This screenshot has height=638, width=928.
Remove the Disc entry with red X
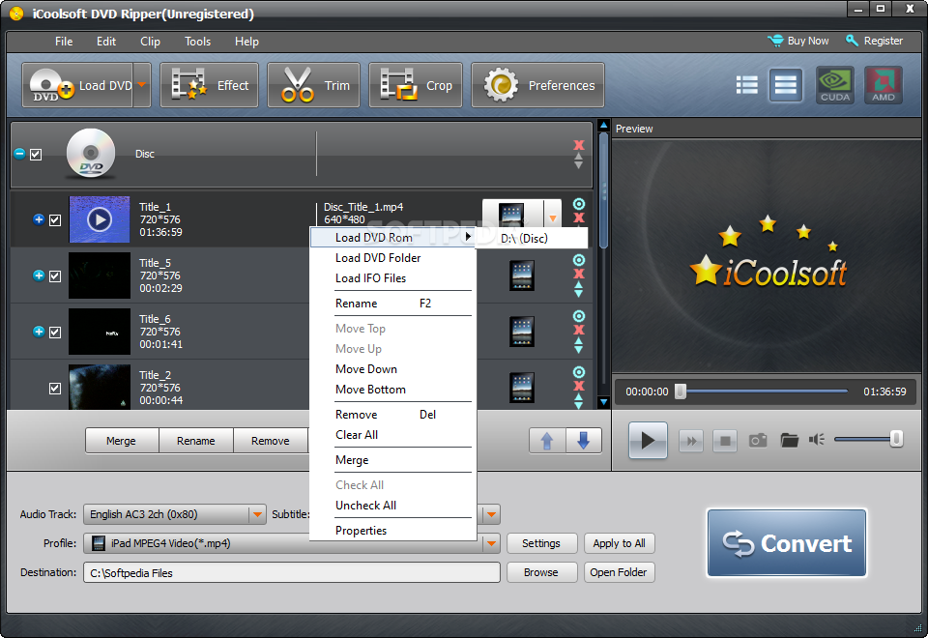[x=579, y=145]
